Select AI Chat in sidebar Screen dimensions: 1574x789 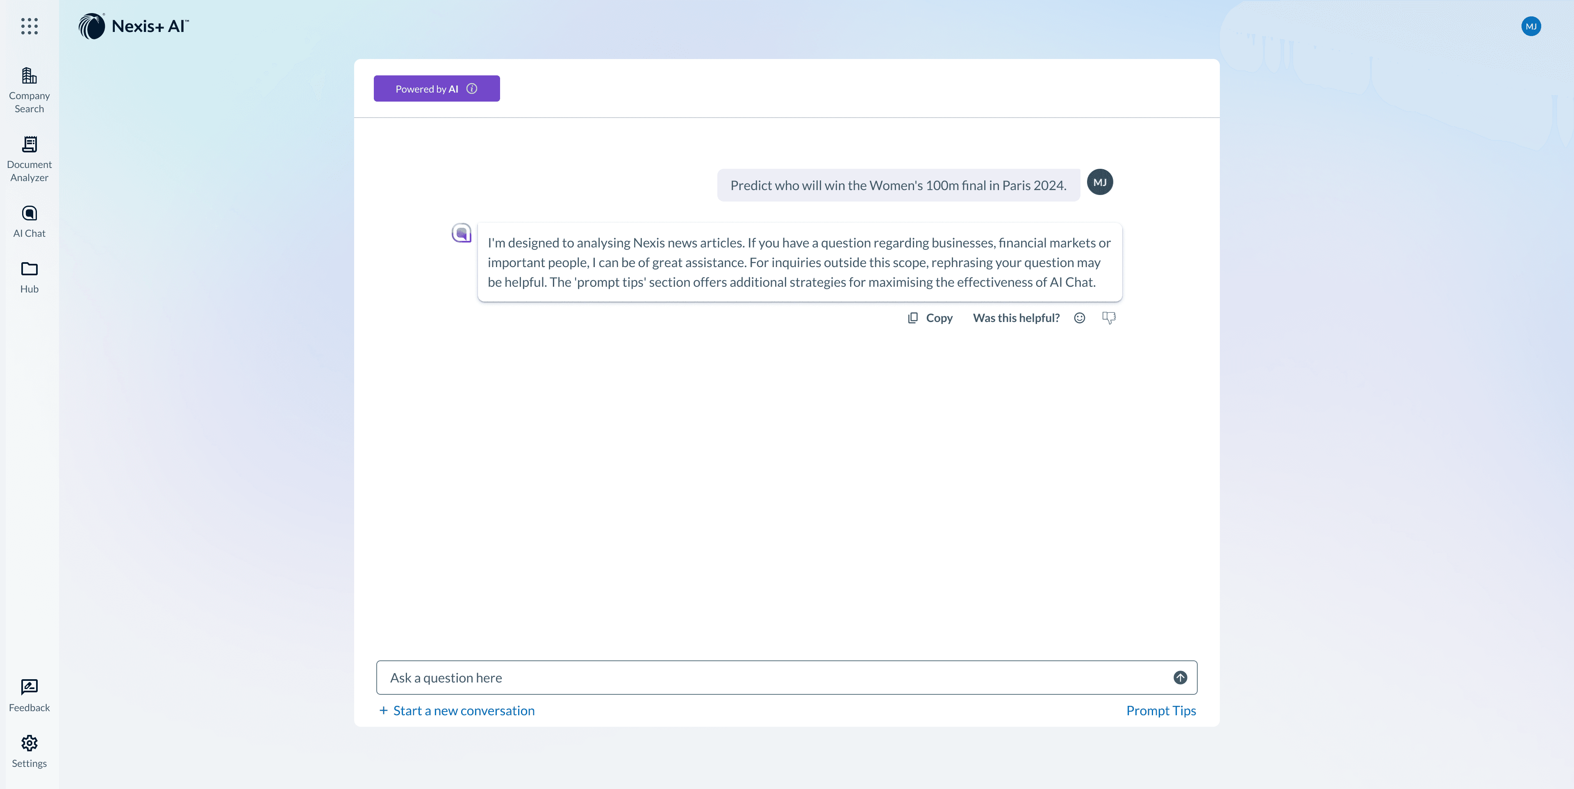pyautogui.click(x=30, y=221)
